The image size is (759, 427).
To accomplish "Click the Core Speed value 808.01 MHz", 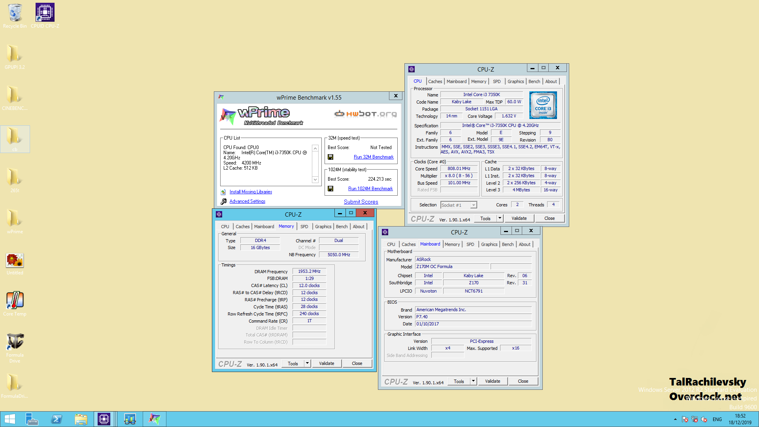I will (x=459, y=168).
